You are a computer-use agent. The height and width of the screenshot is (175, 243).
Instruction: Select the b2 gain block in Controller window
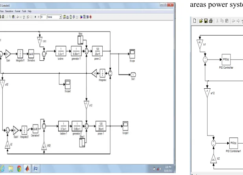(x=7, y=145)
